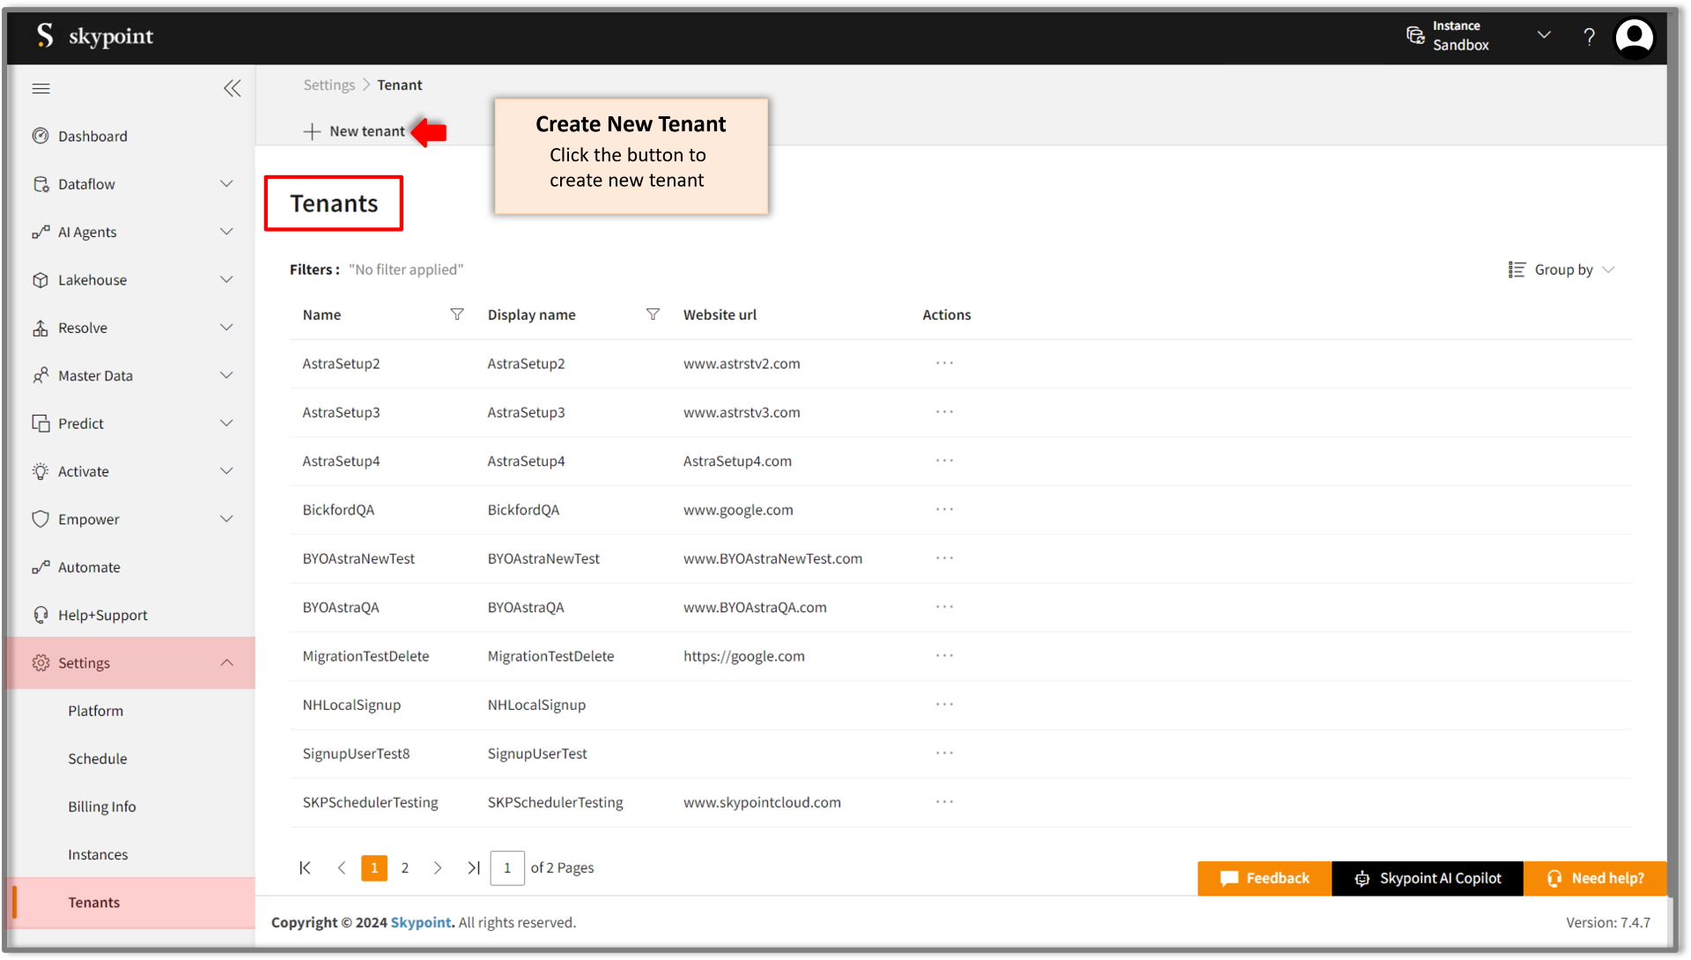
Task: Click the Predict icon in sidebar
Action: pos(39,423)
